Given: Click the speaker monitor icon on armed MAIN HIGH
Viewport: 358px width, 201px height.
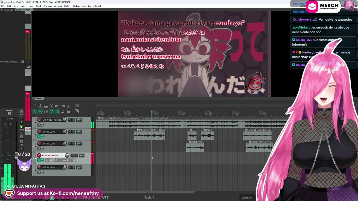Looking at the screenshot, I should 43,155.
